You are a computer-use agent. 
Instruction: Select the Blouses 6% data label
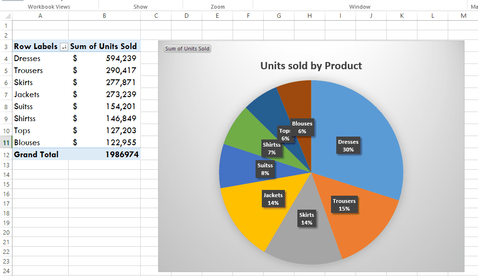[x=302, y=127]
